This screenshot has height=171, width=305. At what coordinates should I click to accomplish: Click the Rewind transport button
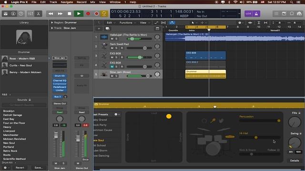(51, 14)
